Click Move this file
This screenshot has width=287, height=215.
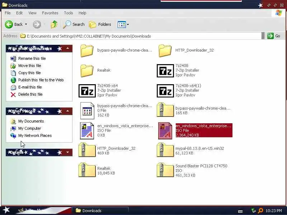coord(30,66)
